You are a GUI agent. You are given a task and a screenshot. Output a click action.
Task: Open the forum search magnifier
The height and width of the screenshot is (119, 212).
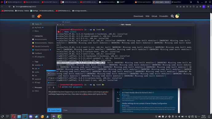click(172, 16)
